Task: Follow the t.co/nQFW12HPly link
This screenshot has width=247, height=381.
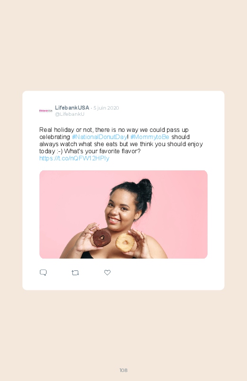Action: 74,158
